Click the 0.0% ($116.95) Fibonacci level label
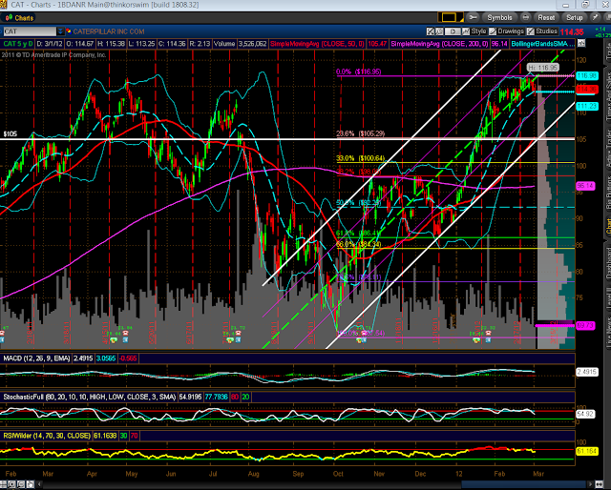Viewport: 611px width, 490px height. click(359, 71)
